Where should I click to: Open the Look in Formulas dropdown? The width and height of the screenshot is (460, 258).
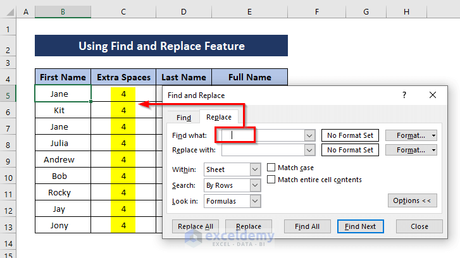pos(255,201)
